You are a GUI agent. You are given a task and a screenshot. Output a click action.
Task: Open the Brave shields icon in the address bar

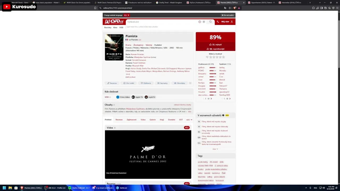[x=235, y=8]
